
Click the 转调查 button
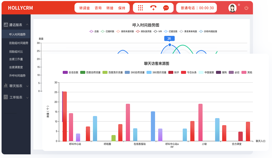coord(85,8)
